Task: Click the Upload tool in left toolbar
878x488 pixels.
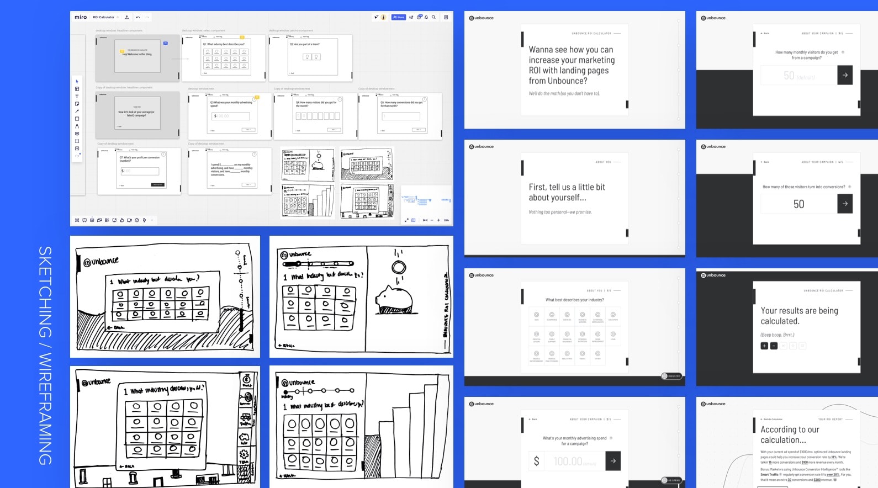Action: pos(77,148)
